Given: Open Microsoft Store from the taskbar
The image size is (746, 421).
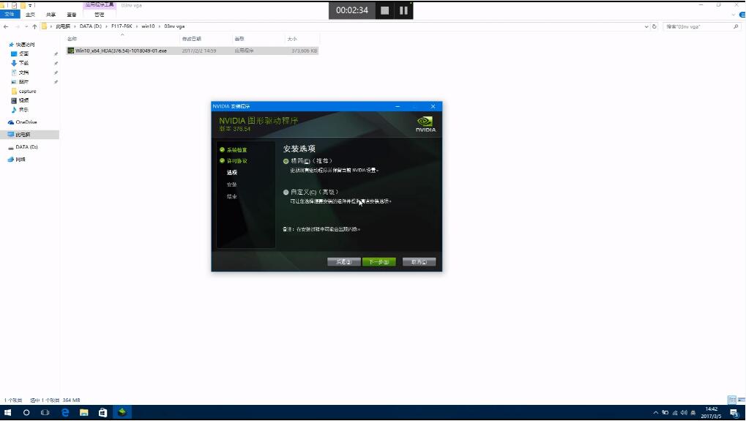Looking at the screenshot, I should point(102,412).
